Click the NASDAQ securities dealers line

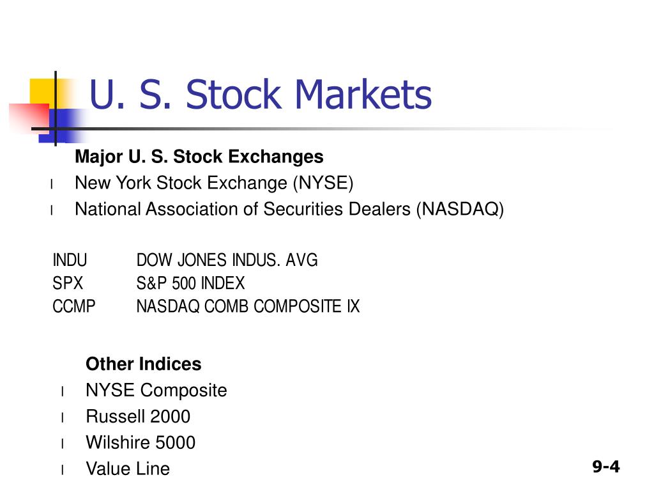pos(289,209)
